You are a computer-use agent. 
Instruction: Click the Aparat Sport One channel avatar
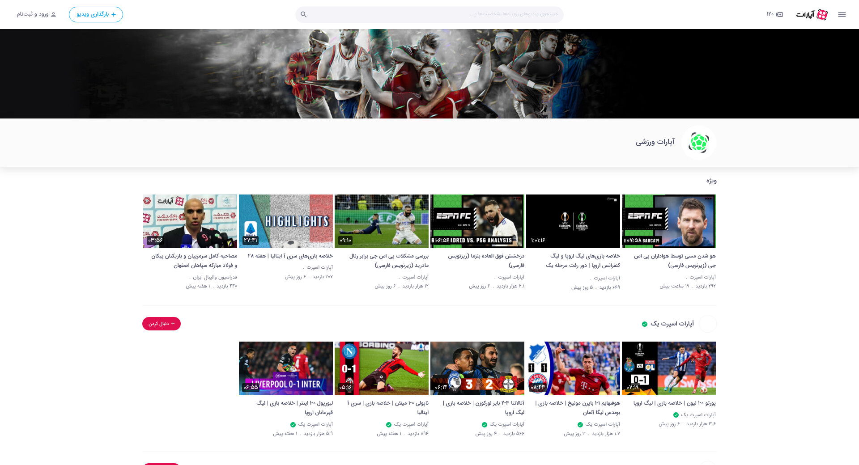[707, 324]
